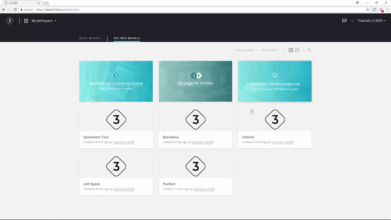Viewport: 391px width, 220px height.
Task: Click Apartment Tour title text
Action: coord(96,137)
